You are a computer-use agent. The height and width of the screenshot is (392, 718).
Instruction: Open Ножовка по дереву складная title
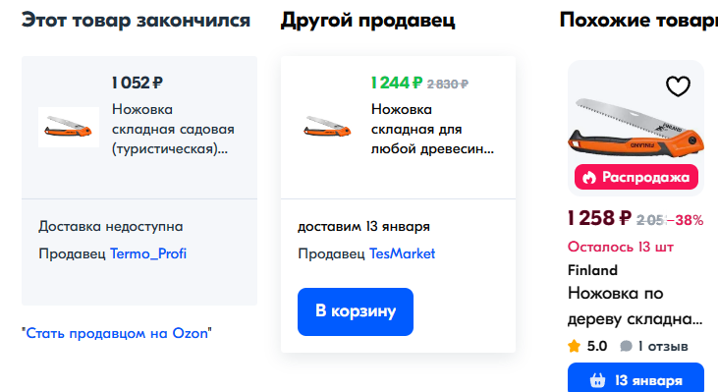coord(635,306)
